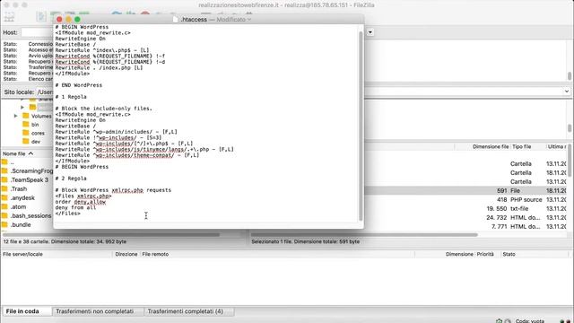Screen dimensions: 574x323
Task: Select remote row of type txt-file
Action: (x=465, y=208)
